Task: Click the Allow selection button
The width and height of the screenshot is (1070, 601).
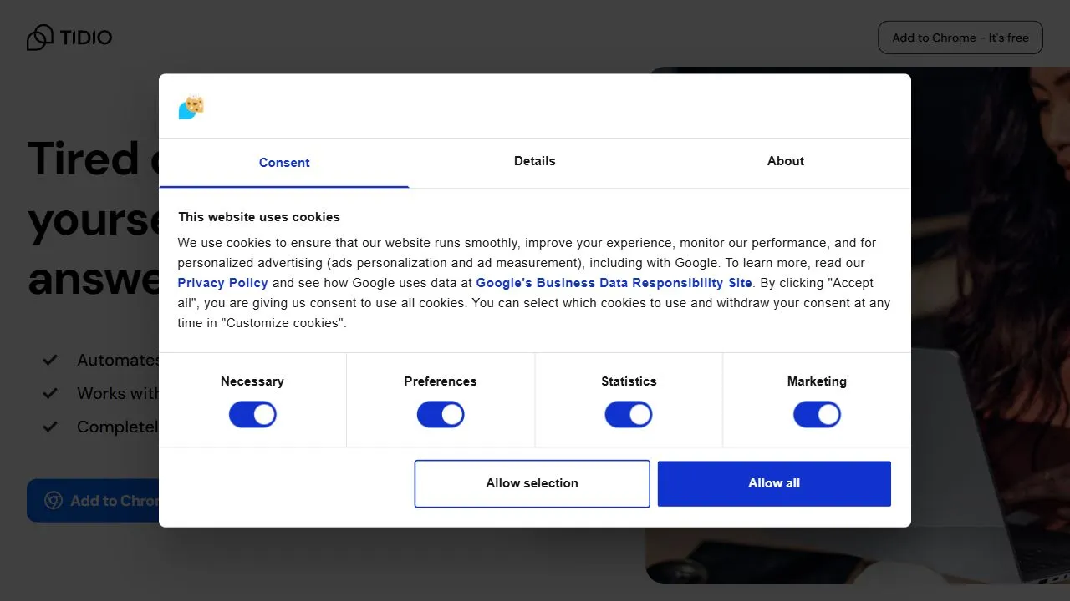Action: click(x=532, y=483)
